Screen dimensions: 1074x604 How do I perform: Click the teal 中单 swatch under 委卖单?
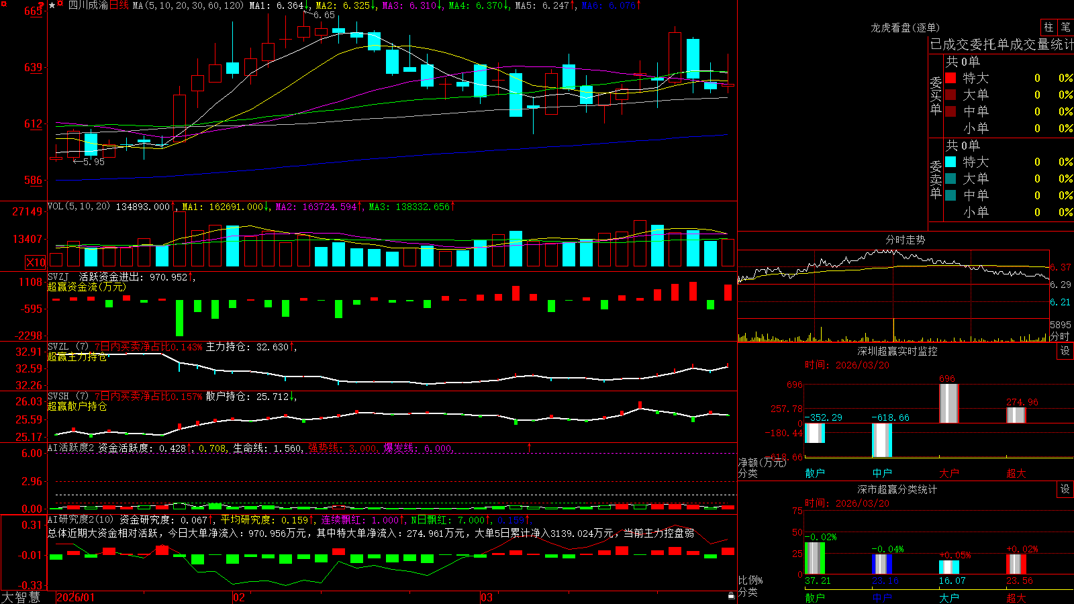(x=950, y=195)
